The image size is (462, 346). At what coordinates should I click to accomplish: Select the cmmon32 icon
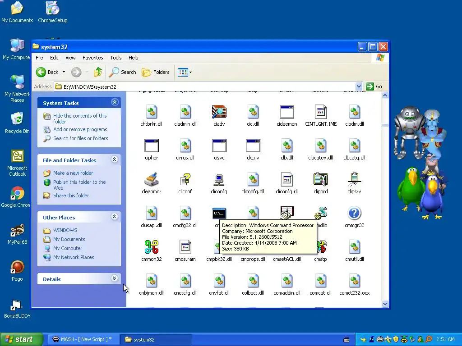152,247
